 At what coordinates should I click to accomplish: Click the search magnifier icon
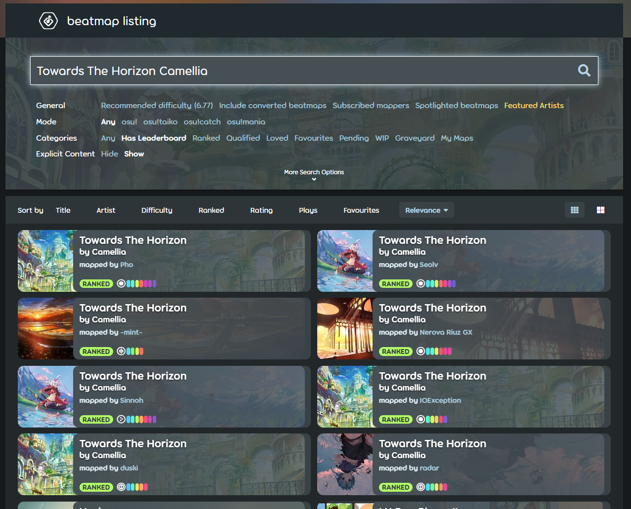point(584,71)
